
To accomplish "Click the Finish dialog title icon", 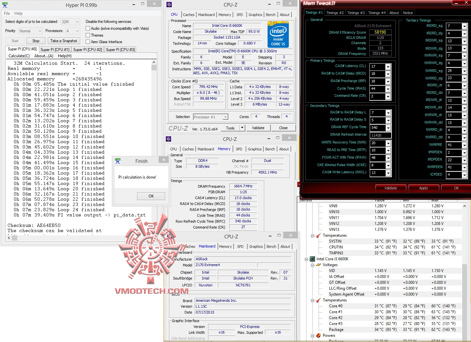I will (x=118, y=161).
